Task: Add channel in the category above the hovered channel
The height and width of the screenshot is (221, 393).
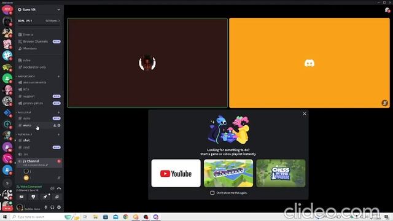Action: pos(59,112)
